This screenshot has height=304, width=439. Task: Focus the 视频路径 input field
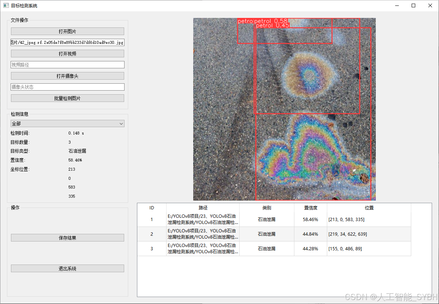pos(68,65)
